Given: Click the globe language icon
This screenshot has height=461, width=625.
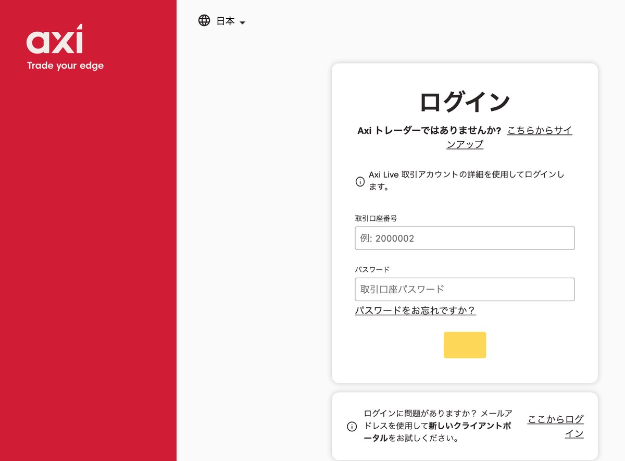Looking at the screenshot, I should [x=204, y=21].
